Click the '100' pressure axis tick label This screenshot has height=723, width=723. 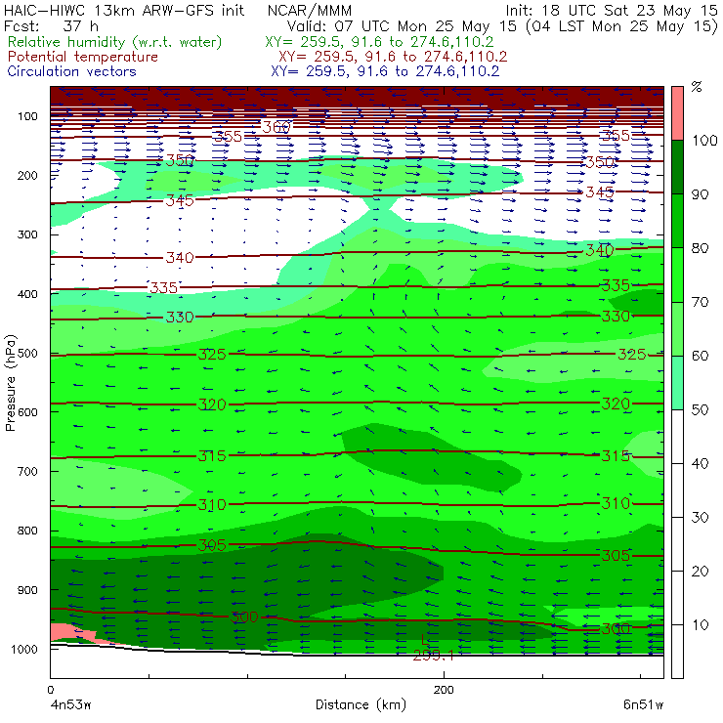pos(27,116)
